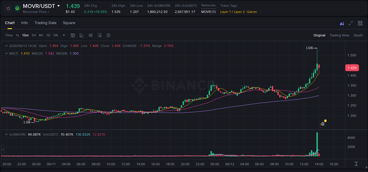The width and height of the screenshot is (368, 172).
Task: Open the go-to-date calendar icon
Action: (x=73, y=35)
